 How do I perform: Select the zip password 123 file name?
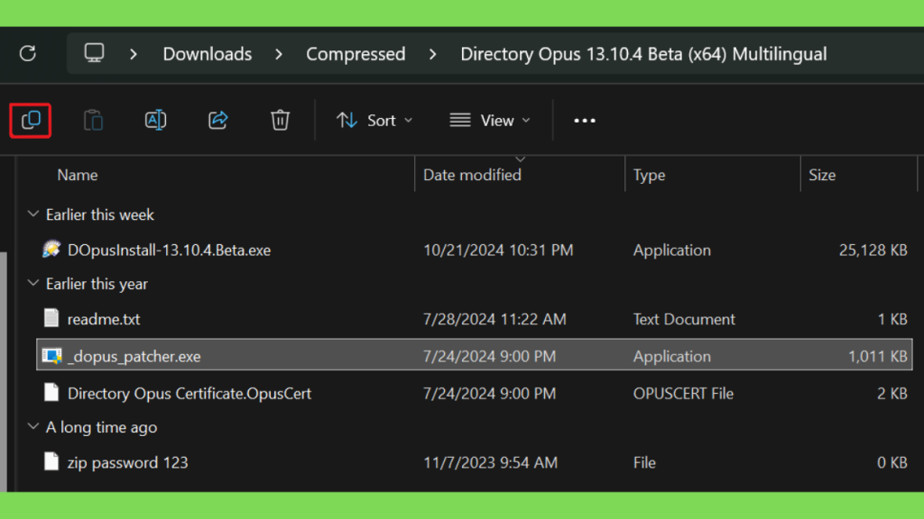click(127, 462)
